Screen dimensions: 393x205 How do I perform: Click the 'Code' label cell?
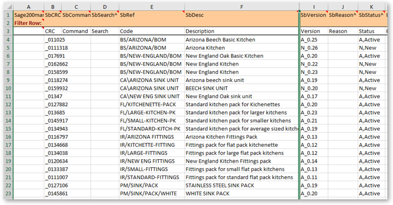click(152, 31)
